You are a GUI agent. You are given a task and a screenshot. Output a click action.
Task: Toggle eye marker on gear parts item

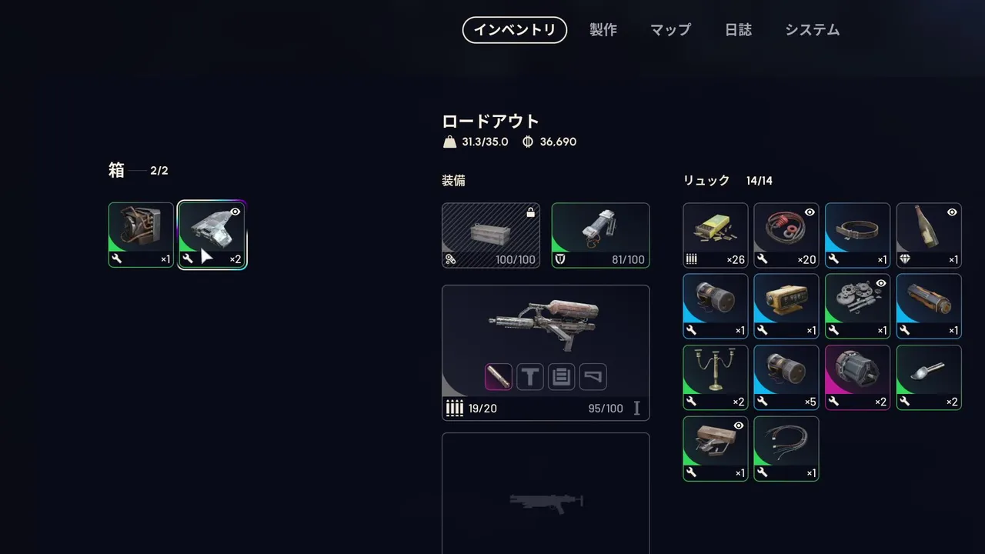(x=881, y=283)
